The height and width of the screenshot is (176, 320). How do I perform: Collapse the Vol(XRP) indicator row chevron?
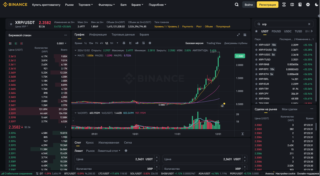click(75, 113)
